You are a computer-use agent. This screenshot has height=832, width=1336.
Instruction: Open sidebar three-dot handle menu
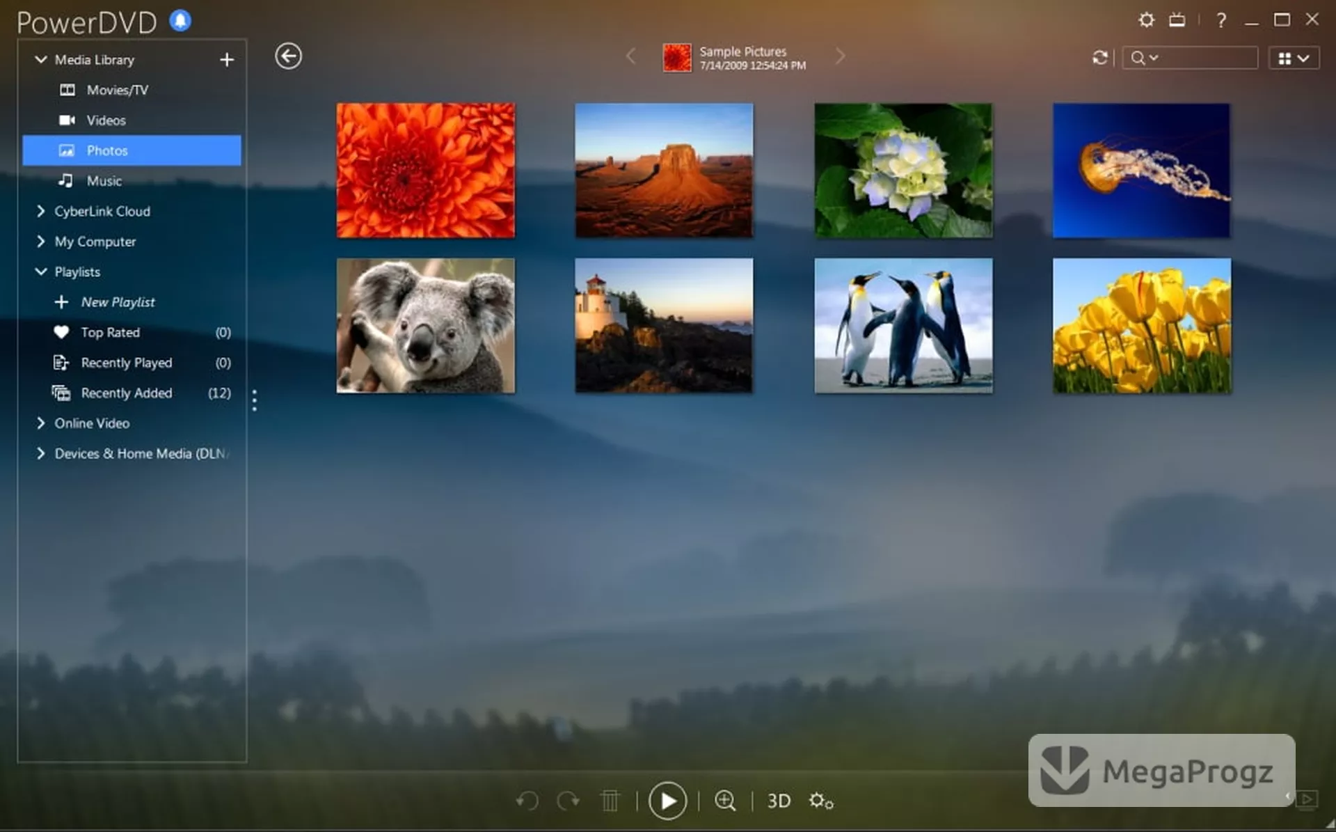255,400
